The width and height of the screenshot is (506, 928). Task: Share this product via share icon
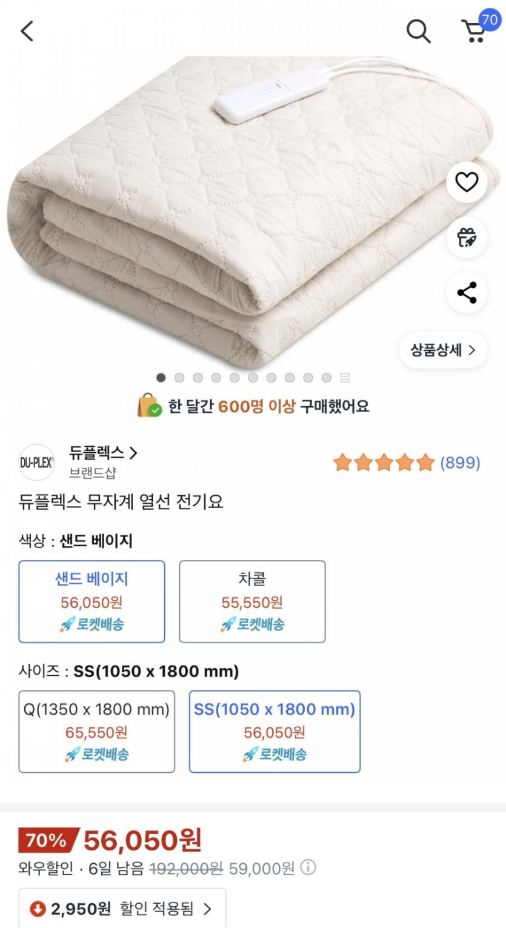click(x=467, y=293)
